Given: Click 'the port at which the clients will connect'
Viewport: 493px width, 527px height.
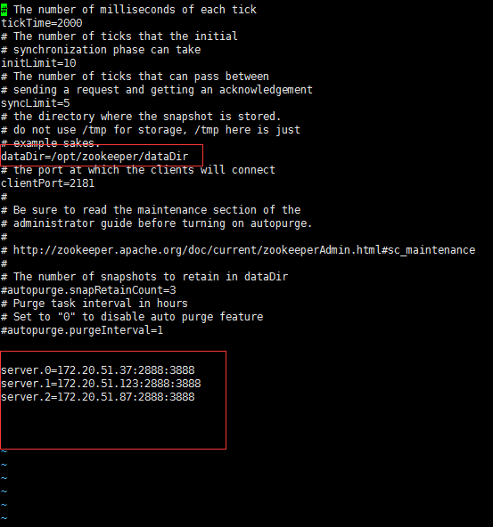Looking at the screenshot, I should tap(144, 170).
